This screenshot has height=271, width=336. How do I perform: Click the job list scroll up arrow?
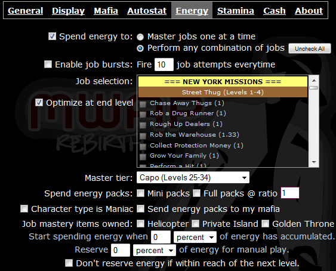click(x=314, y=81)
